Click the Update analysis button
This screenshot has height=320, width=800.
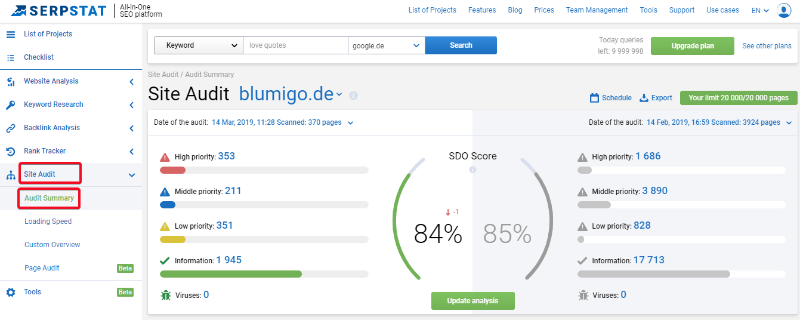point(473,301)
